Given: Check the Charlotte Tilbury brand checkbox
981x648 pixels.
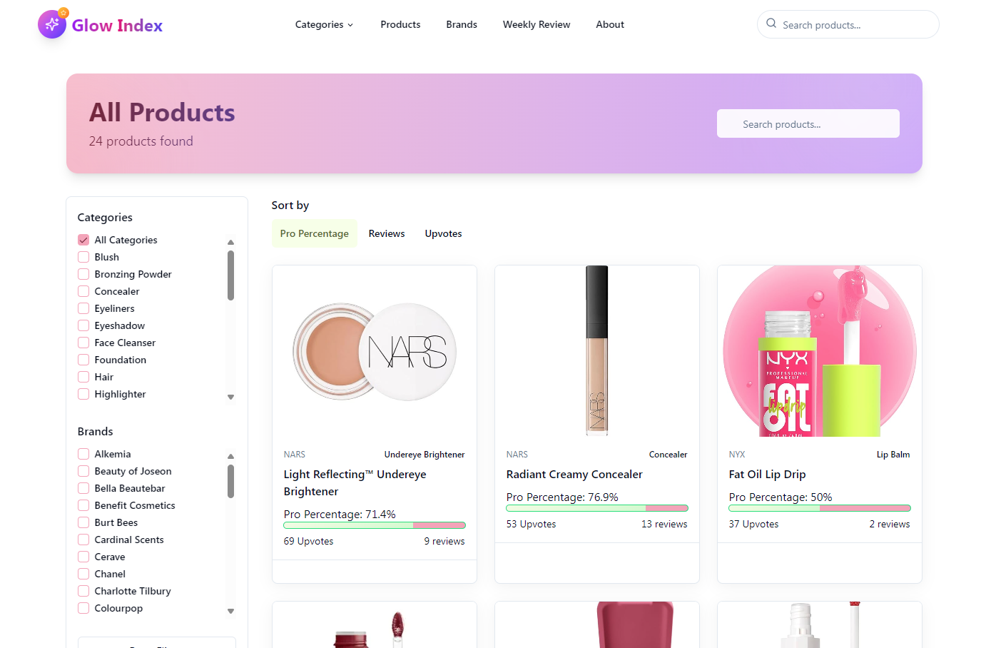Looking at the screenshot, I should [83, 591].
